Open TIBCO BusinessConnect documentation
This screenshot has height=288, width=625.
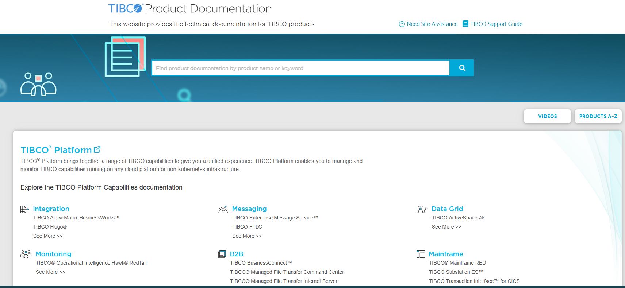click(x=261, y=263)
